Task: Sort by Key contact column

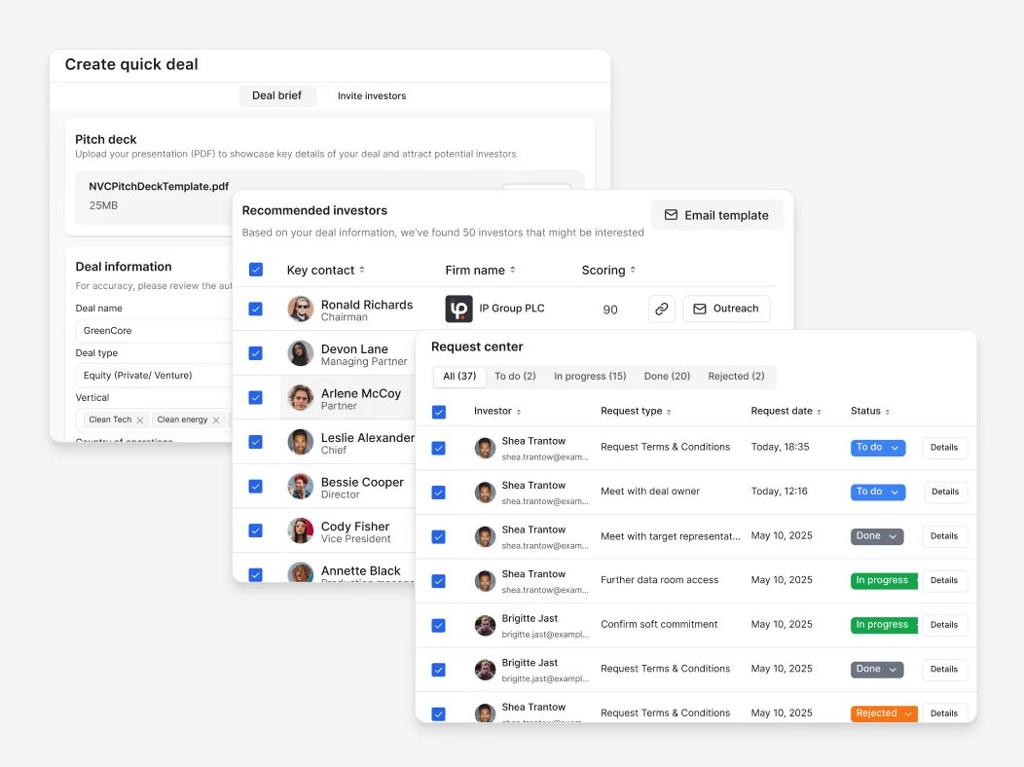Action: click(362, 271)
